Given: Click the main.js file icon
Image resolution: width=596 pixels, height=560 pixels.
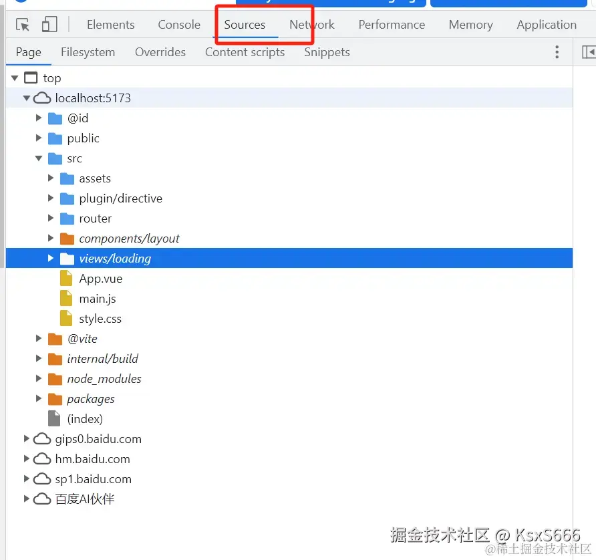Looking at the screenshot, I should tap(66, 299).
